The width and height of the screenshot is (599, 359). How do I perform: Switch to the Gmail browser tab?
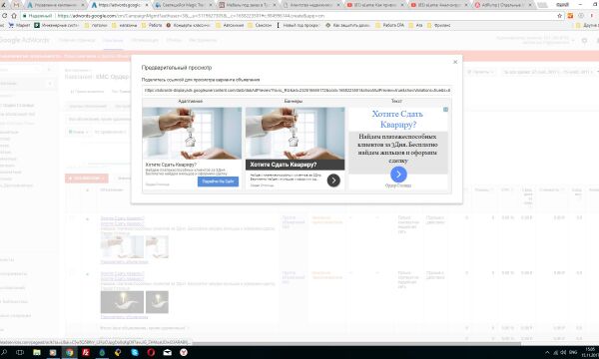tap(16, 5)
